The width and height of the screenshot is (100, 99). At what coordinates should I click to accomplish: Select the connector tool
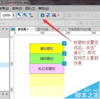click(31, 15)
